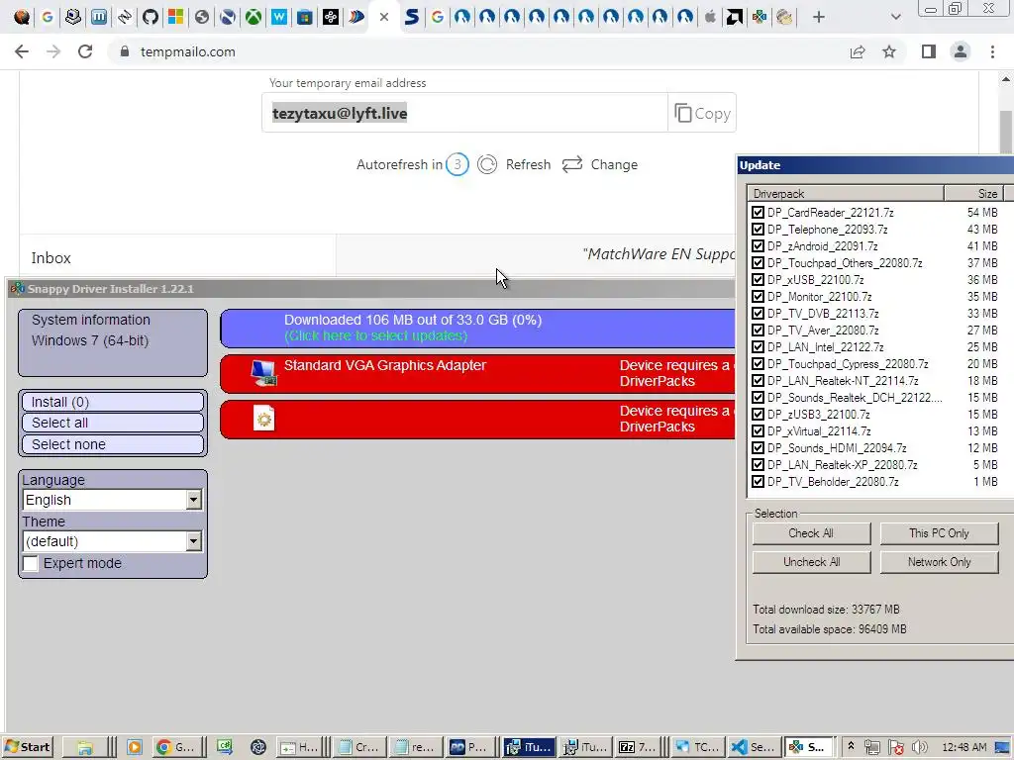The image size is (1014, 760).
Task: Click Uncheck All in the Update dialog
Action: pyautogui.click(x=811, y=562)
